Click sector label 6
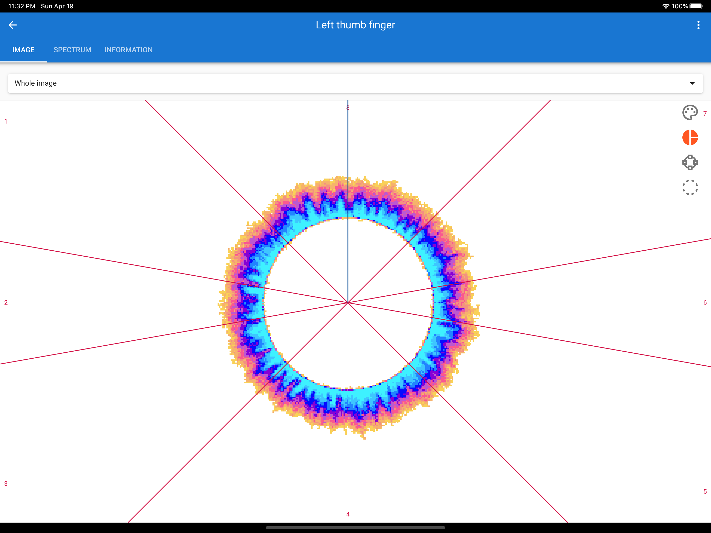The image size is (711, 533). point(705,302)
